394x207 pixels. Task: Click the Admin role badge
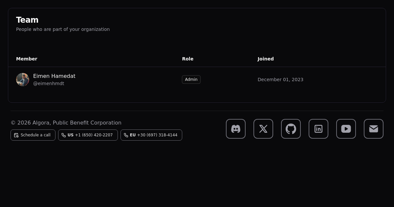tap(191, 80)
